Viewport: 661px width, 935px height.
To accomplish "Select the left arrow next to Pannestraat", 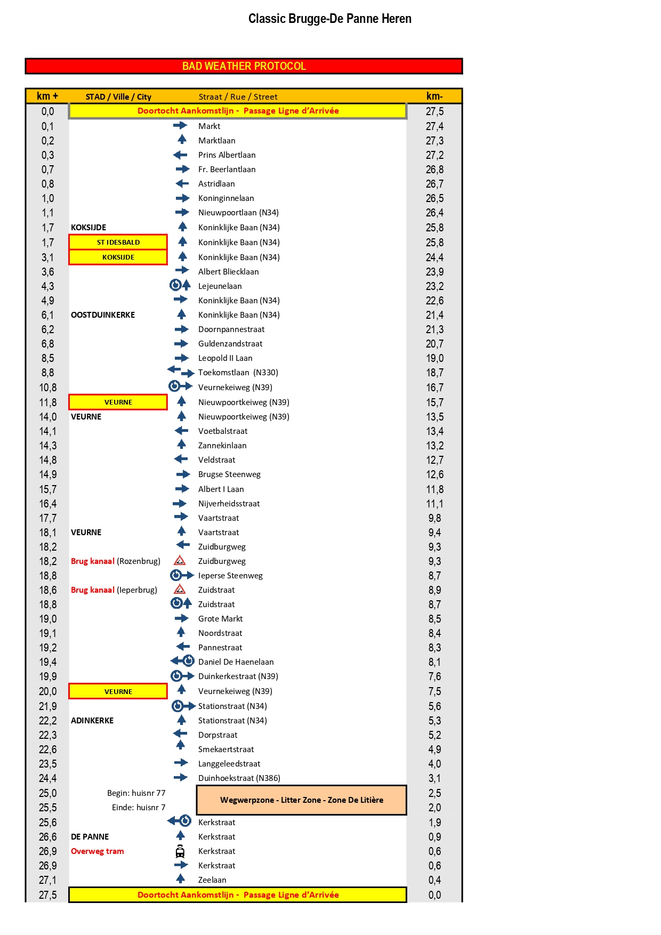I will pos(183,647).
